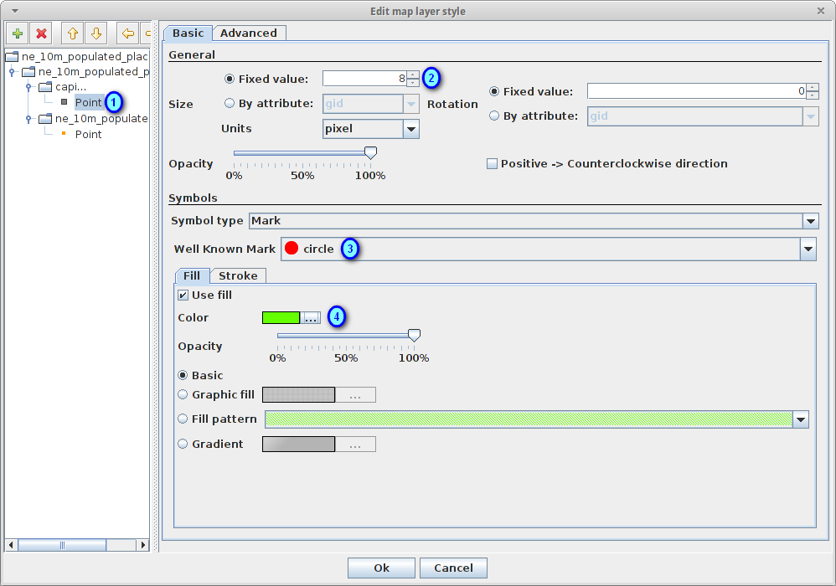
Task: Open the Well Known Mark circle dropdown
Action: point(808,249)
